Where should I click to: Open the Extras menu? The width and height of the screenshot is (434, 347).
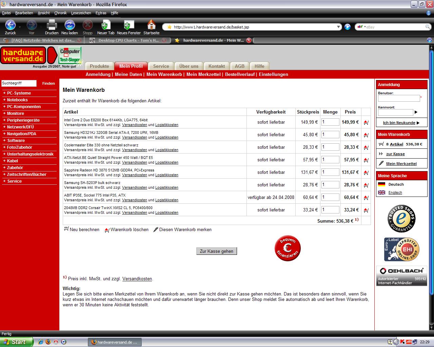tap(101, 13)
